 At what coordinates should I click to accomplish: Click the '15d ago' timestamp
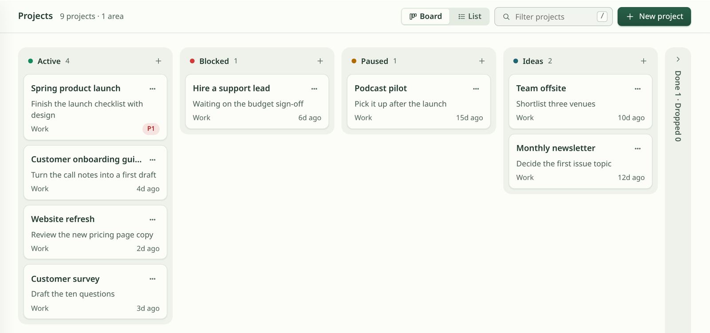pyautogui.click(x=469, y=118)
